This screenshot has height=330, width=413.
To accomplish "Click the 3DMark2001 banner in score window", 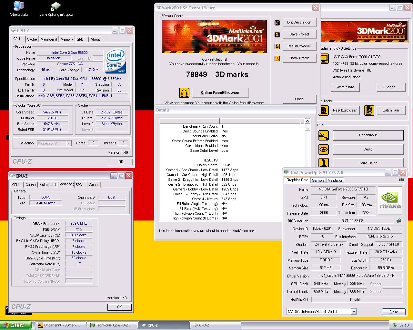I will click(214, 36).
